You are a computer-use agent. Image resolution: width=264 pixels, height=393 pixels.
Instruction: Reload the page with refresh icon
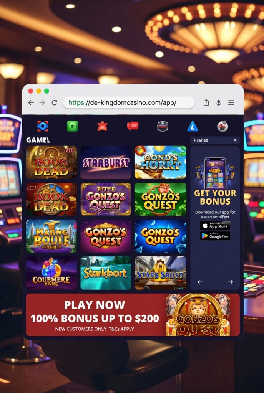click(x=55, y=102)
